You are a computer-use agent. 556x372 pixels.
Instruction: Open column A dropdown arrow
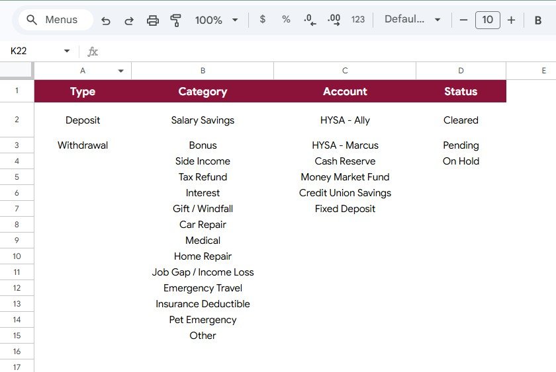tap(121, 71)
